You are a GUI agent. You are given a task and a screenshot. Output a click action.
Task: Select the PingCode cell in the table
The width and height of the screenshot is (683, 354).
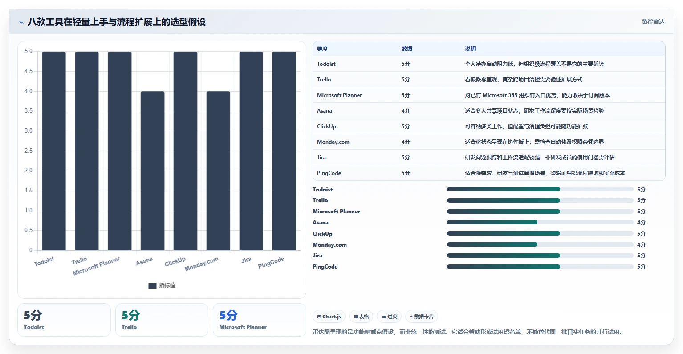(x=329, y=173)
